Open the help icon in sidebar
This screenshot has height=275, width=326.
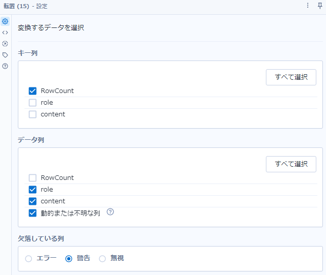5,66
